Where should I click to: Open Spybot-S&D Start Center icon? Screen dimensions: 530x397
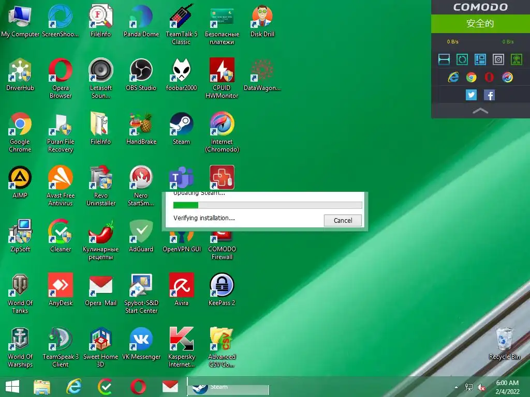pos(141,293)
